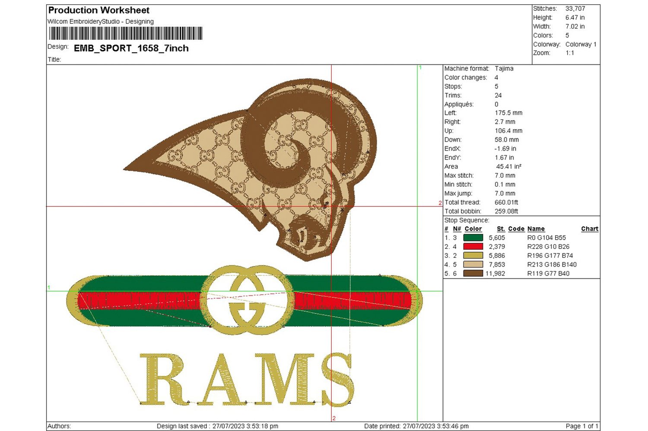The width and height of the screenshot is (648, 431).
Task: Select the machine format "Tajima"
Action: coord(504,69)
